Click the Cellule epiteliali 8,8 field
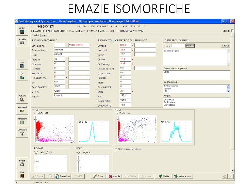The width and height of the screenshot is (245, 184). pyautogui.click(x=125, y=68)
